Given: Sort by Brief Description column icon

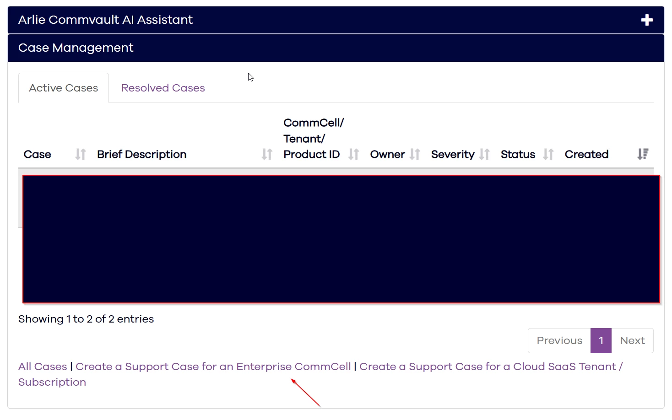Looking at the screenshot, I should click(x=267, y=154).
